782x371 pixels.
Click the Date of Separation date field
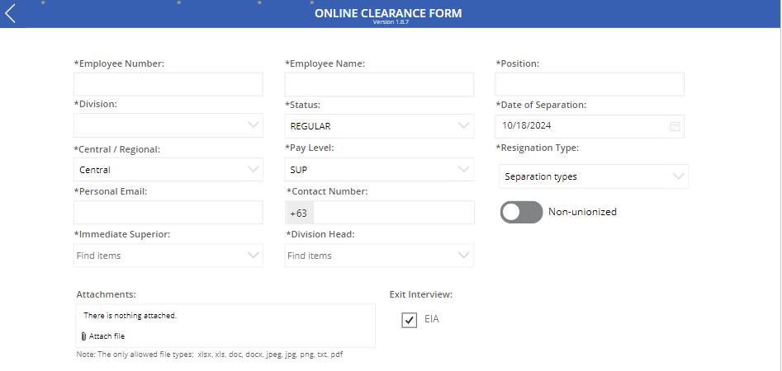coord(578,126)
